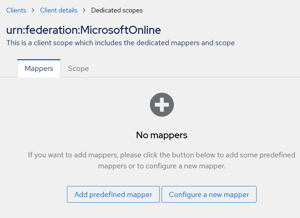Click the No mappers heading
This screenshot has width=300, height=218.
coord(162,135)
